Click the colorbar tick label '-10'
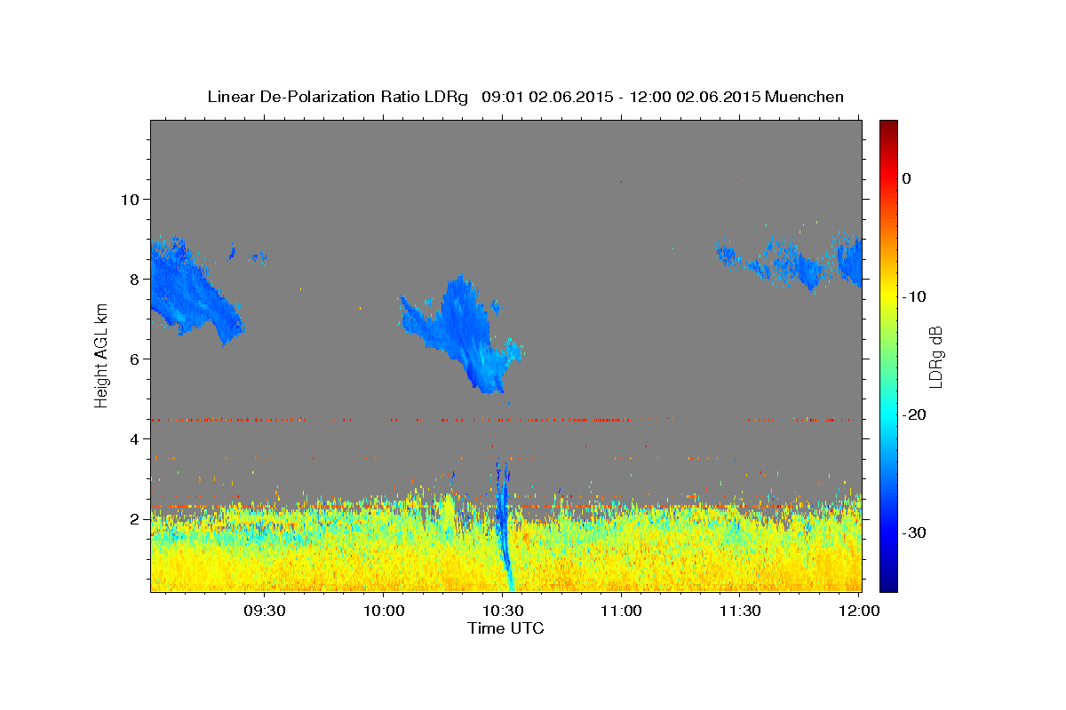The height and width of the screenshot is (710, 1066). tap(915, 296)
